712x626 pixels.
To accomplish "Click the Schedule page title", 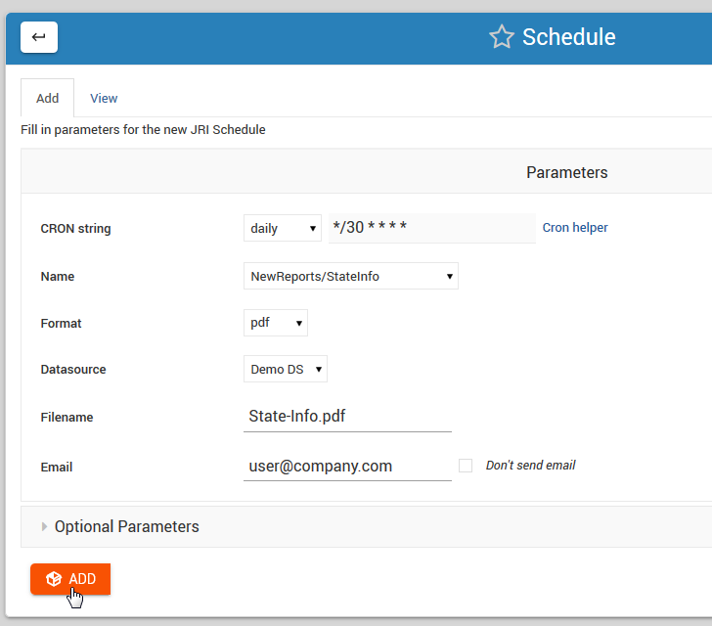I will pos(568,37).
